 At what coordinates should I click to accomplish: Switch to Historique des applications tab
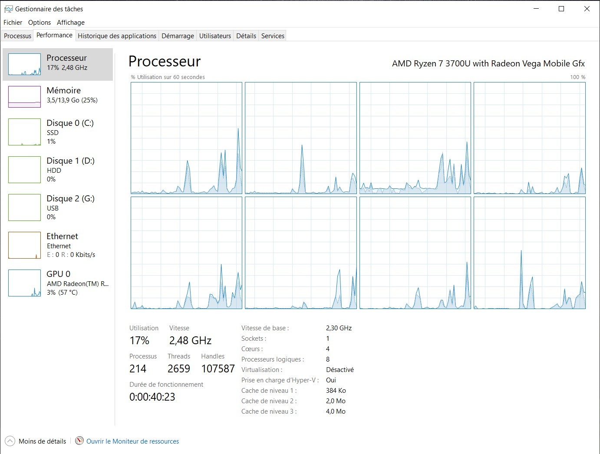117,36
